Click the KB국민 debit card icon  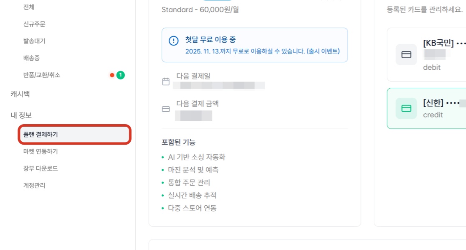[406, 54]
